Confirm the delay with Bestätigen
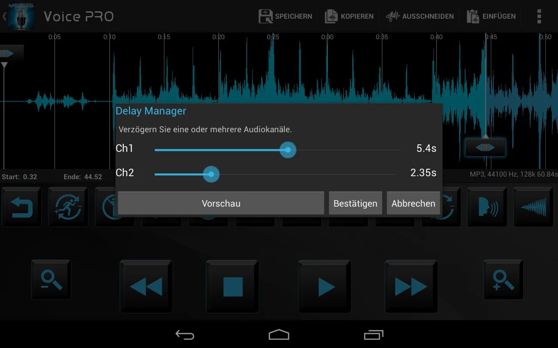This screenshot has height=348, width=558. (355, 203)
